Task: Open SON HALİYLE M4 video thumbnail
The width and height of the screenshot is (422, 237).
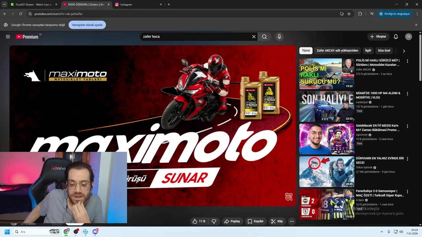Action: 327,106
